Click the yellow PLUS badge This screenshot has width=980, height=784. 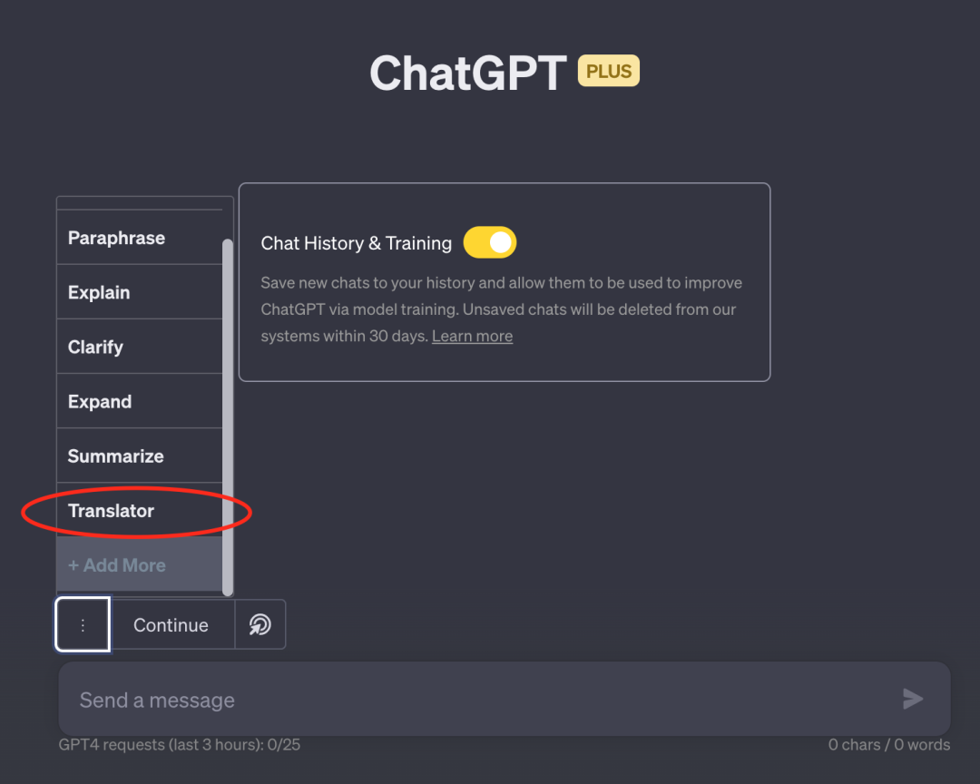(608, 72)
